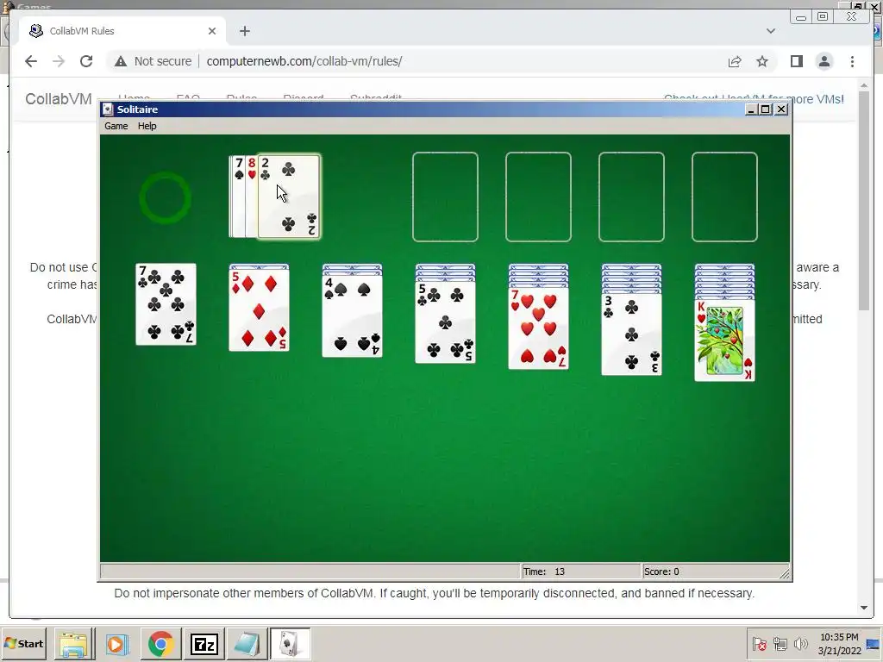
Task: Select the 5 of diamonds tableau card
Action: [259, 310]
